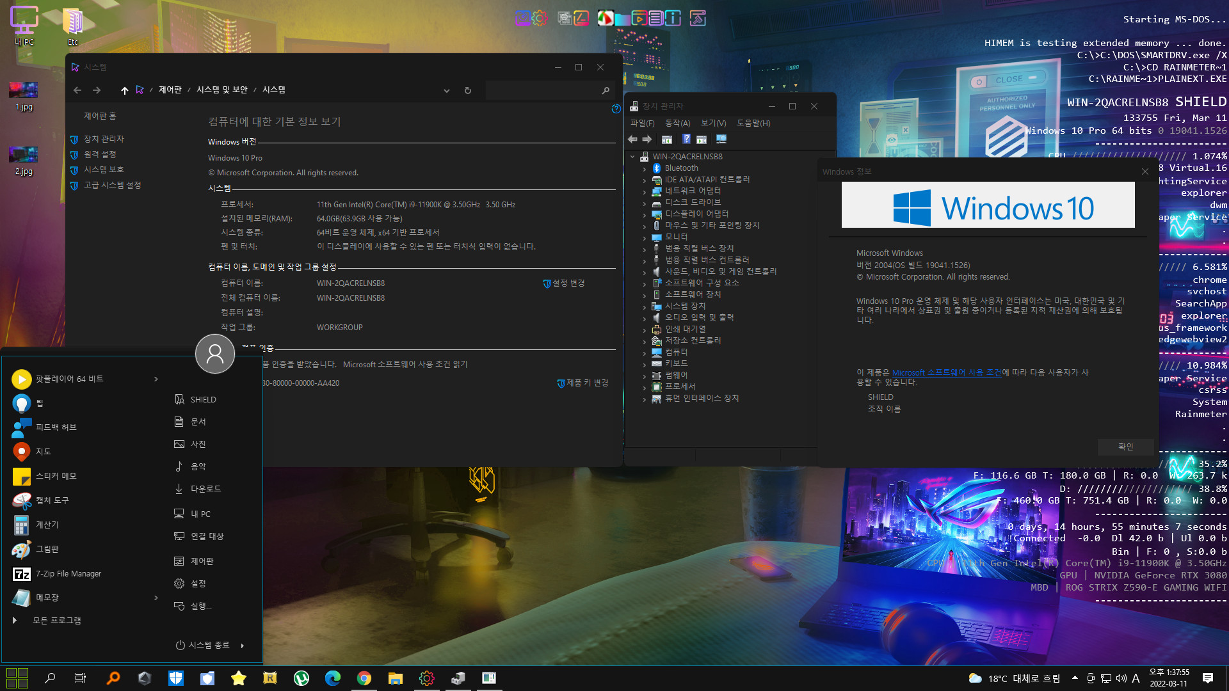Open Microsoft 소프트웨어 사용 조건 link in Windows 정보
1229x691 pixels.
pos(947,372)
